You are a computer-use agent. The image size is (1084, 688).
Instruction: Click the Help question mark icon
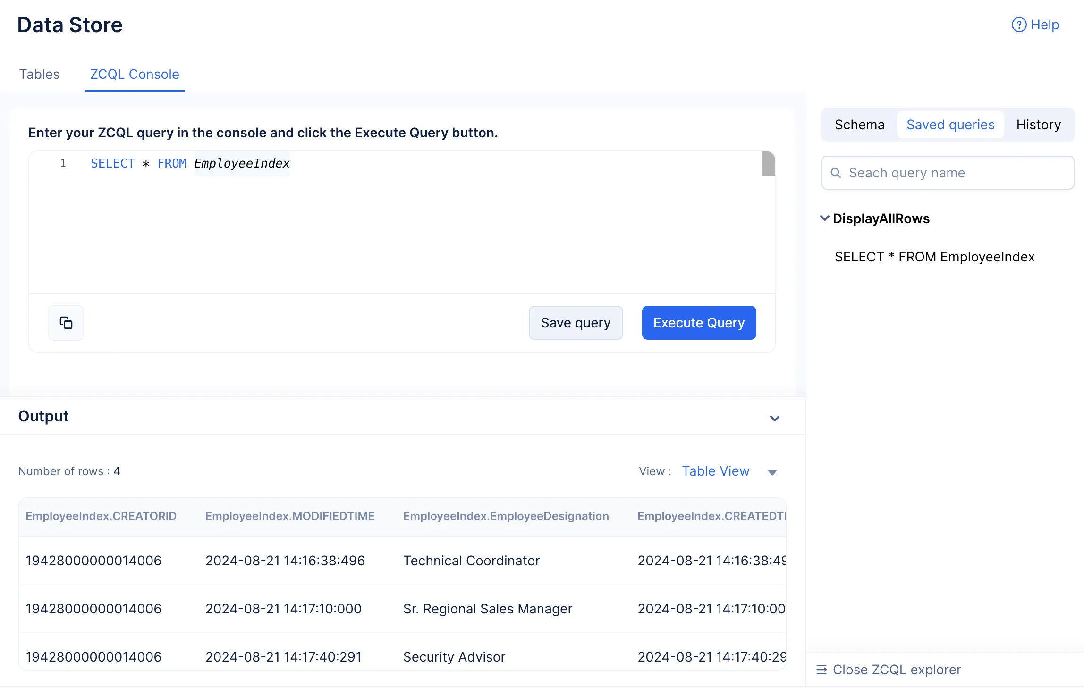(1019, 25)
